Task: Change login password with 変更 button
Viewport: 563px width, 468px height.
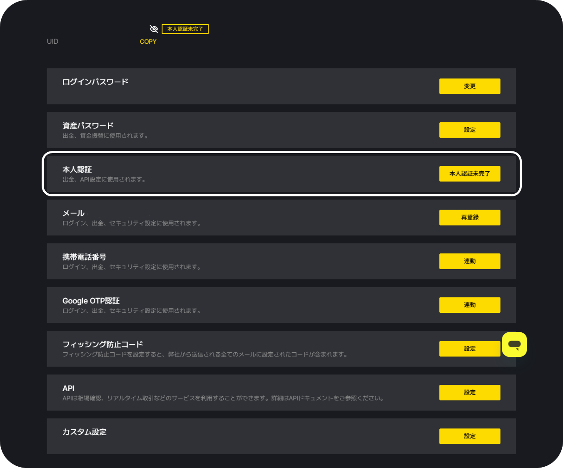Action: pos(470,86)
